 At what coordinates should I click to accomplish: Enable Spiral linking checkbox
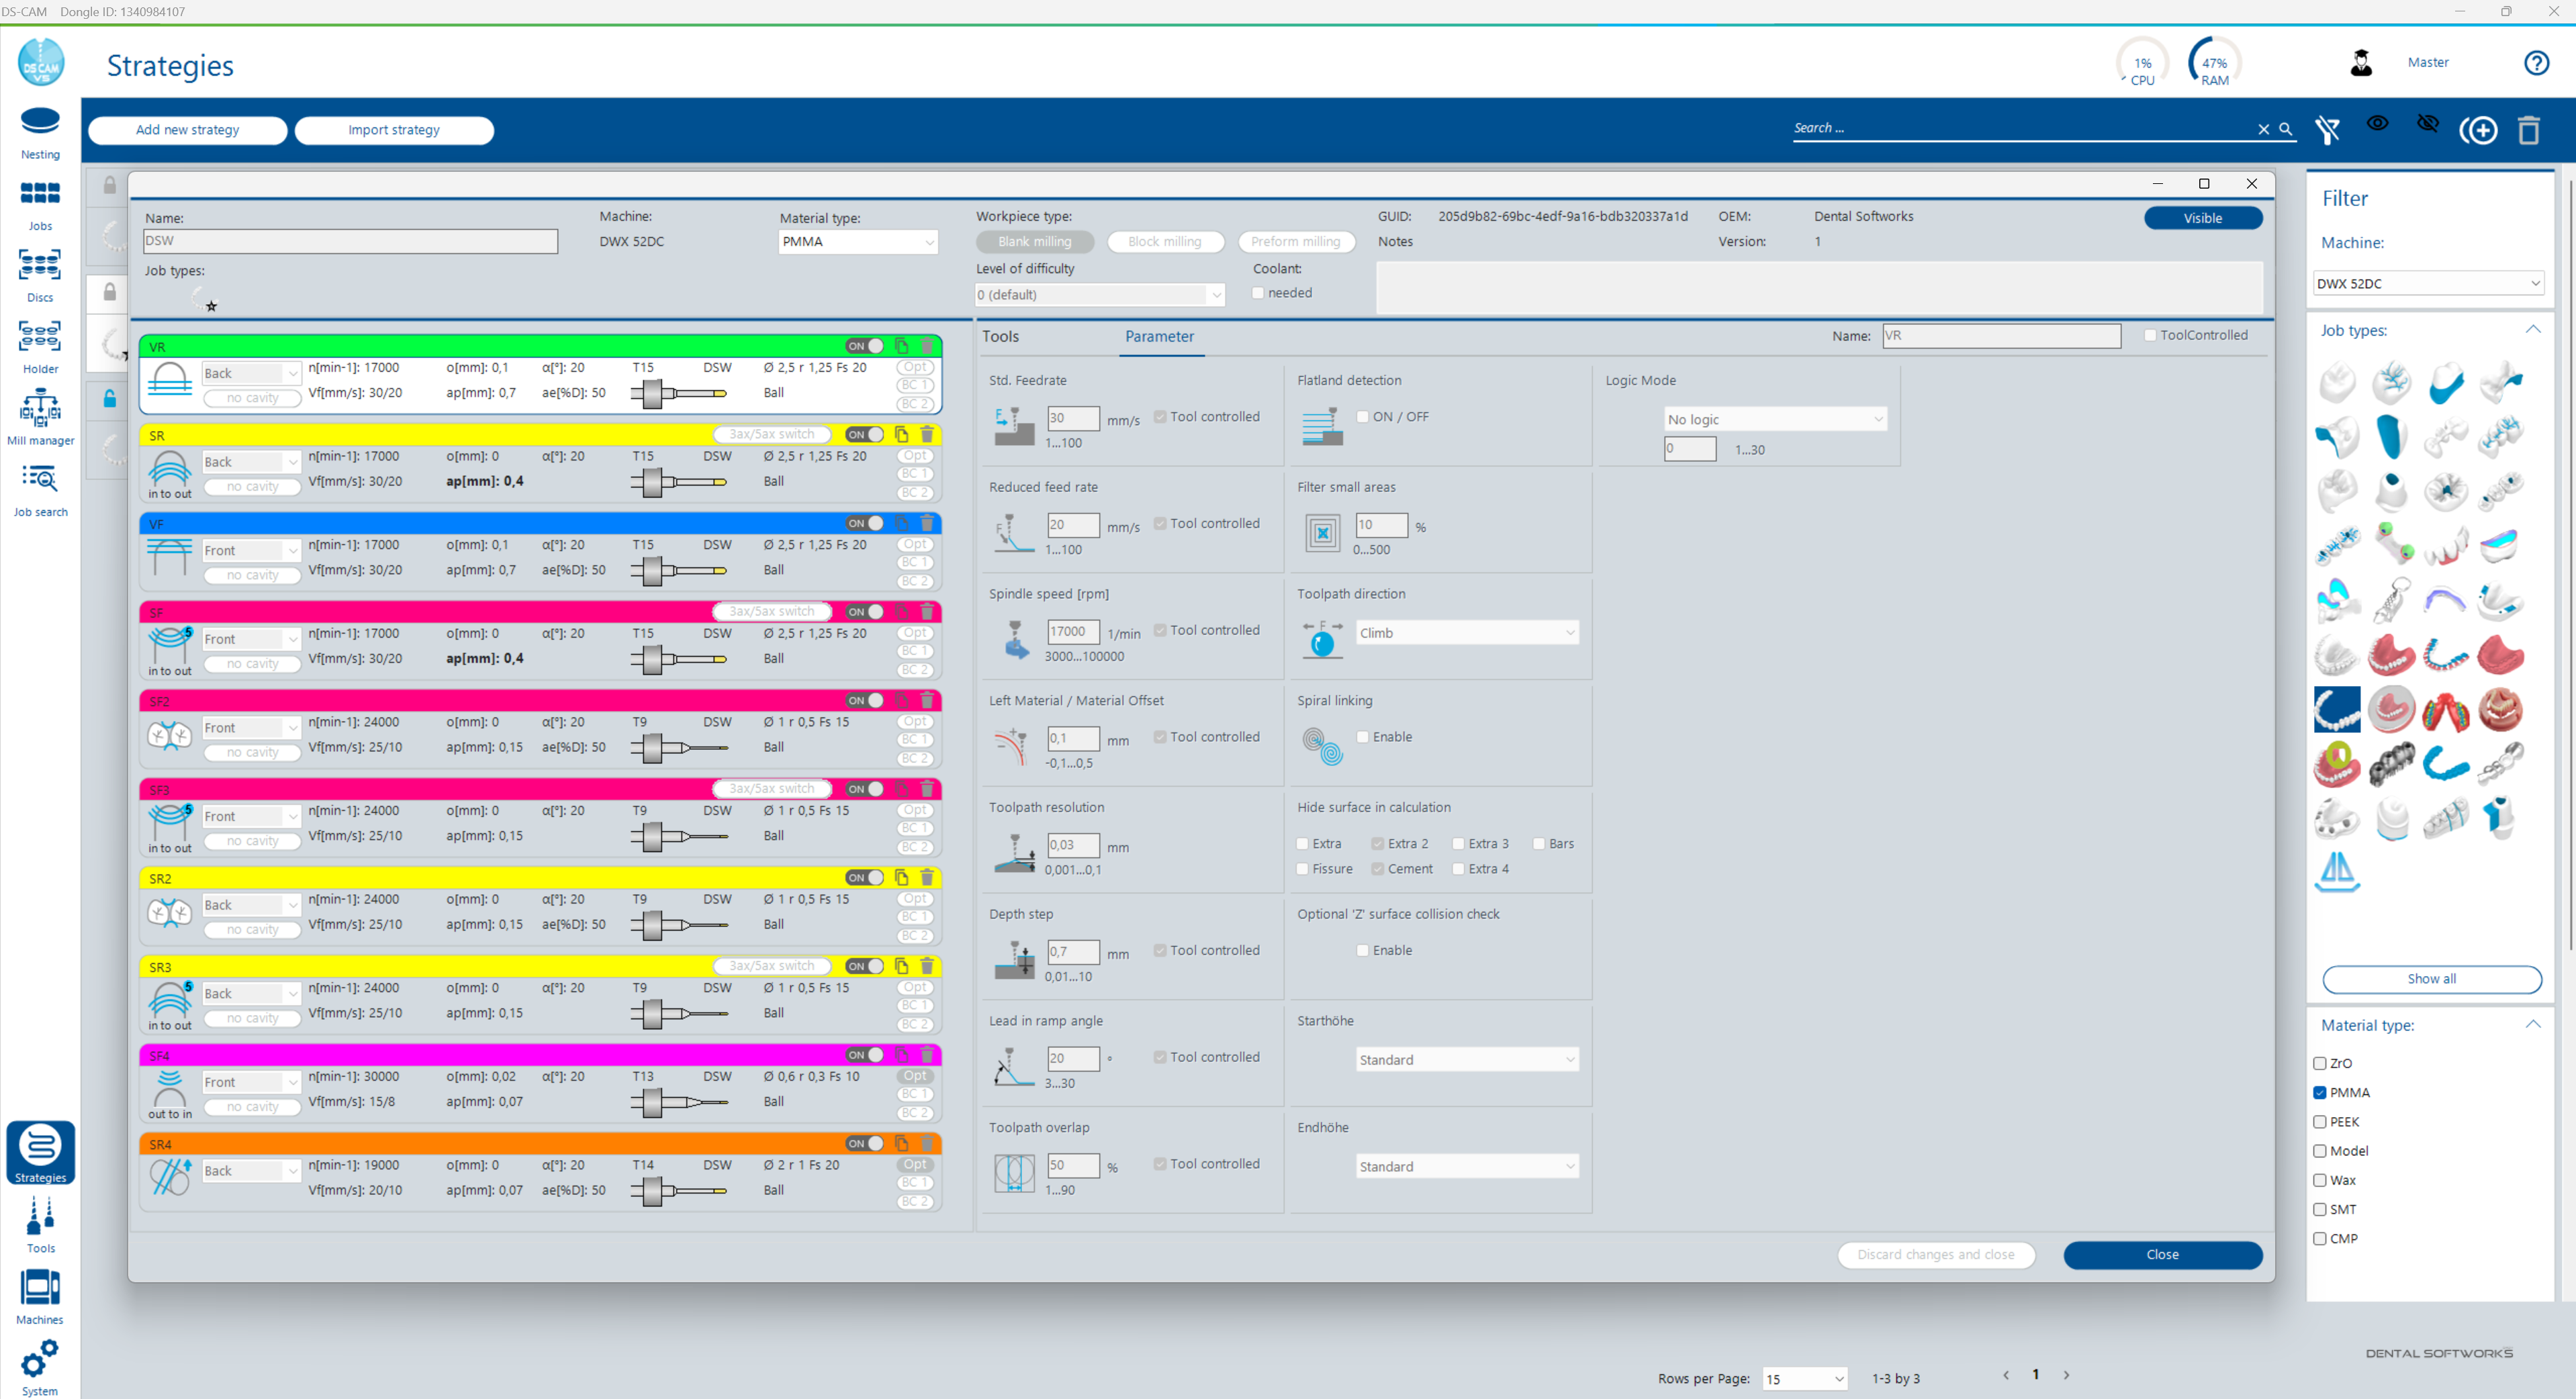coord(1362,737)
